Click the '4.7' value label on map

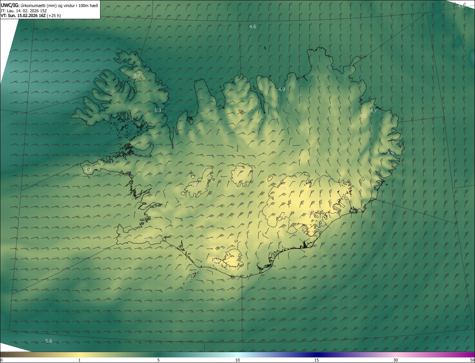(373, 111)
